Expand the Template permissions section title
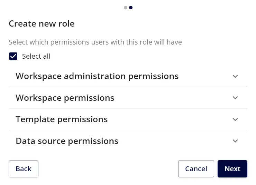This screenshot has height=185, width=256. click(62, 119)
